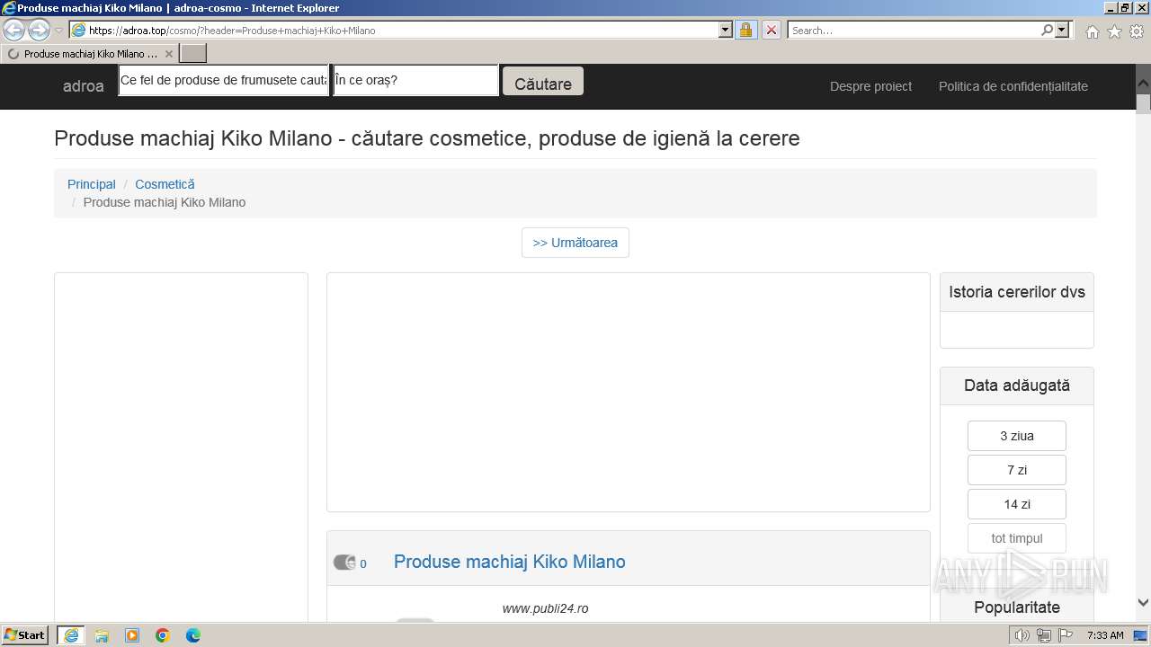The width and height of the screenshot is (1151, 647).
Task: Launch Chrome from the taskbar
Action: point(163,635)
